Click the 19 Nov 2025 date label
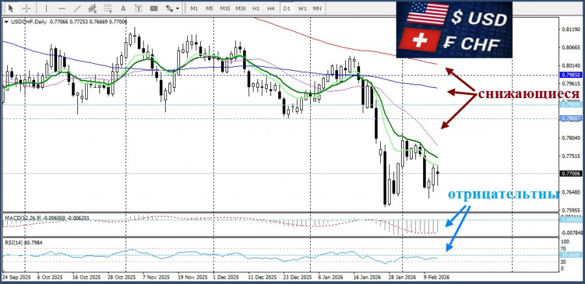 click(x=191, y=278)
